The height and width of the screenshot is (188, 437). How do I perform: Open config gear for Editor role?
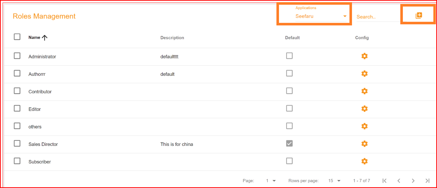pyautogui.click(x=365, y=109)
